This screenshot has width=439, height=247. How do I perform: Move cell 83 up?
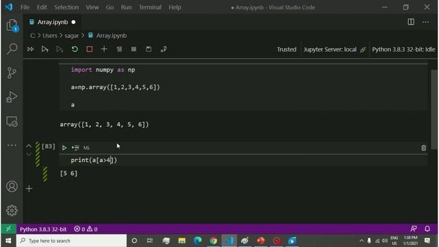(x=29, y=145)
